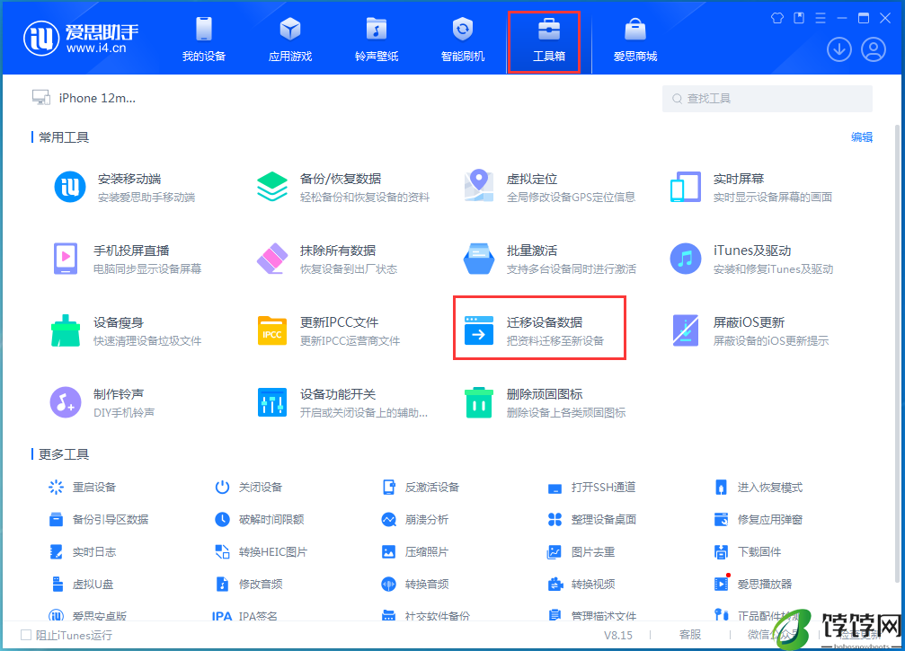The width and height of the screenshot is (905, 651).
Task: Open 转换音频 tool
Action: tap(415, 585)
